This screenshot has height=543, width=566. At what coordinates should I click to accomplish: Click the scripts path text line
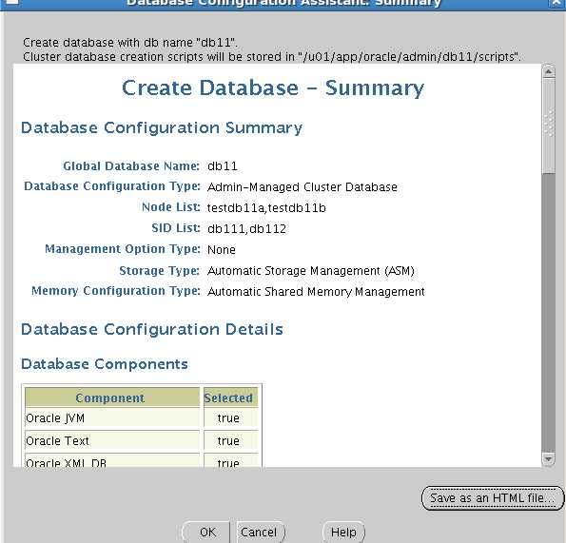pos(272,57)
